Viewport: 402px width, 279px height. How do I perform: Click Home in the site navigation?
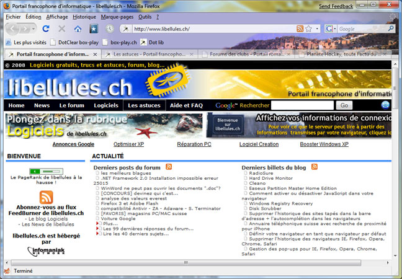coord(16,105)
